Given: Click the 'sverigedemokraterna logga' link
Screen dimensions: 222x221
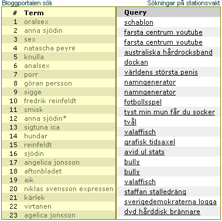Looking at the screenshot, I should (x=170, y=202).
